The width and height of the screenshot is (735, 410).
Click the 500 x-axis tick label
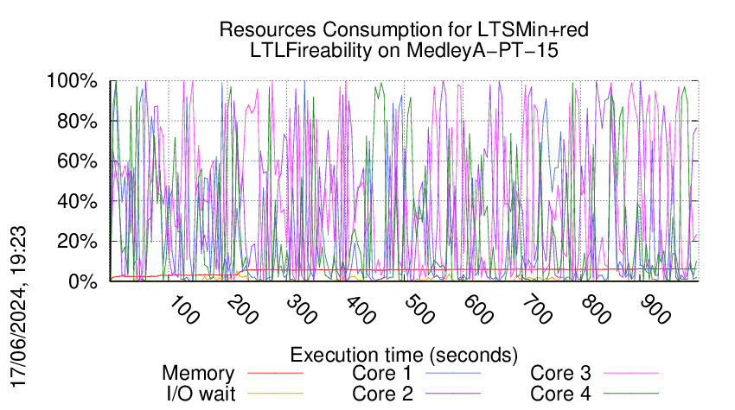point(419,311)
